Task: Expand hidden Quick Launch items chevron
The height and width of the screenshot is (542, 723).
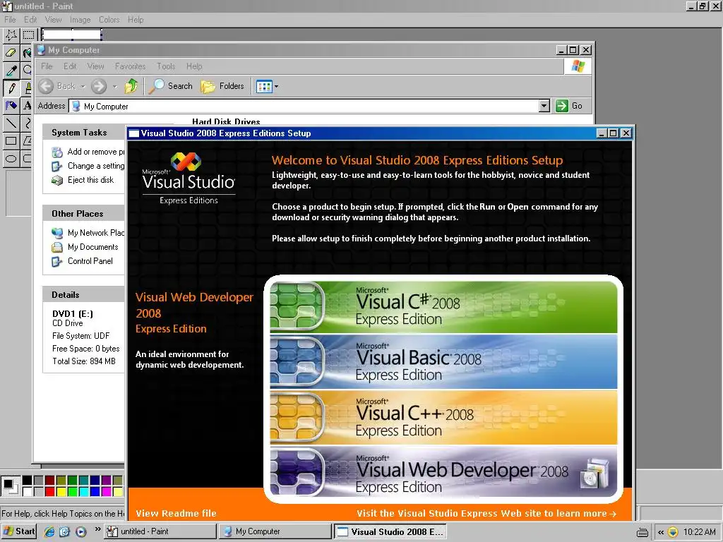Action: tap(97, 529)
